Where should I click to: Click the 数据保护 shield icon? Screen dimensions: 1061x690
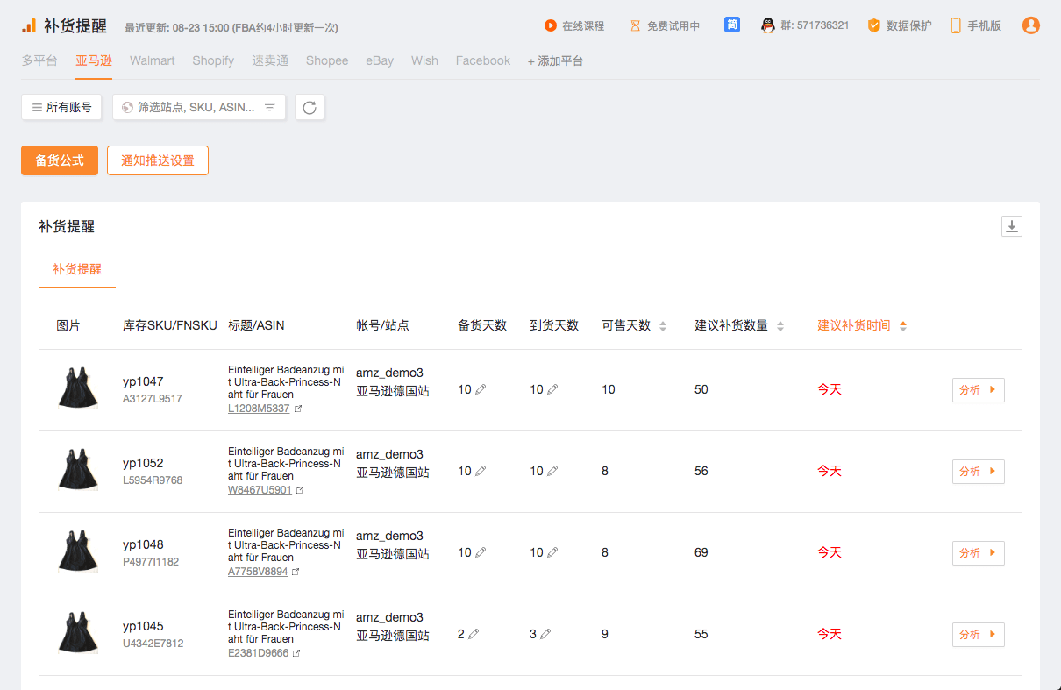pyautogui.click(x=873, y=25)
